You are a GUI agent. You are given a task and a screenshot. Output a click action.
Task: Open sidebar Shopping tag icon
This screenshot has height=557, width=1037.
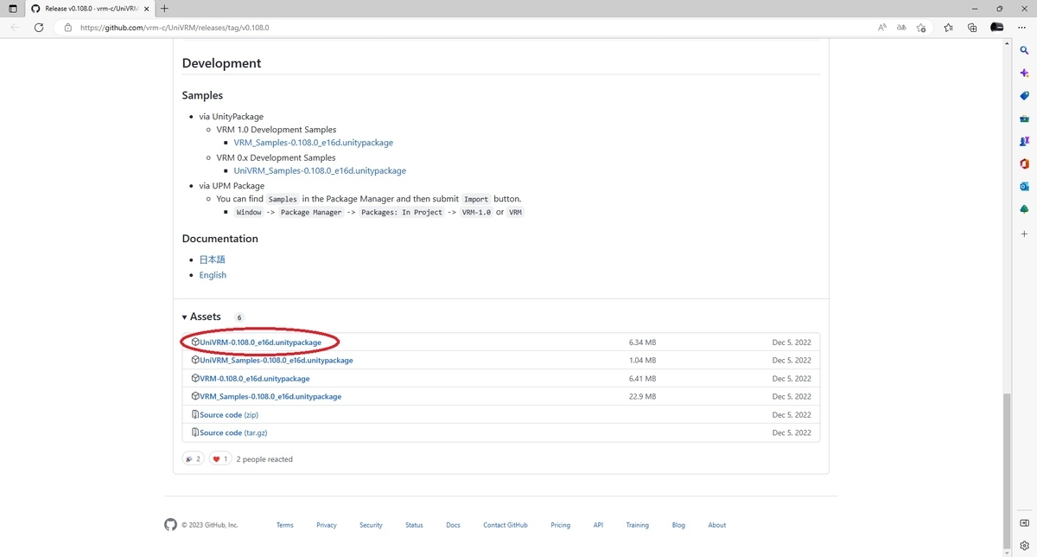(1025, 96)
